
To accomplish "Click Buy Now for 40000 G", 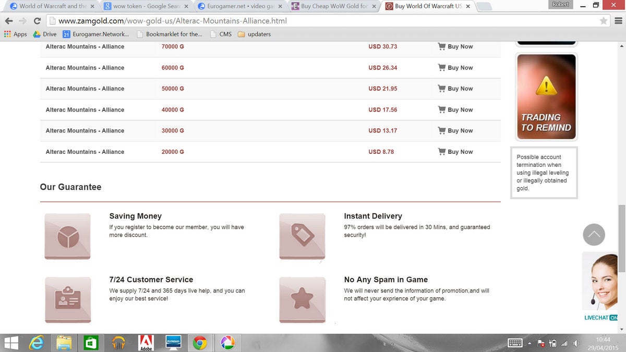I will tap(455, 110).
